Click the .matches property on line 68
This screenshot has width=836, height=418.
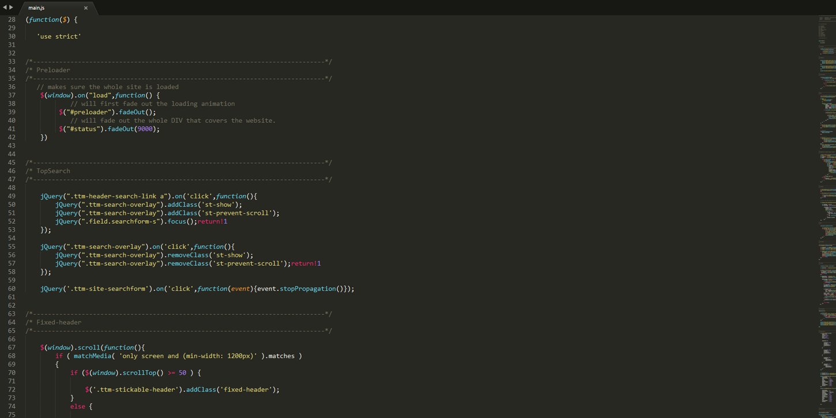pyautogui.click(x=281, y=356)
